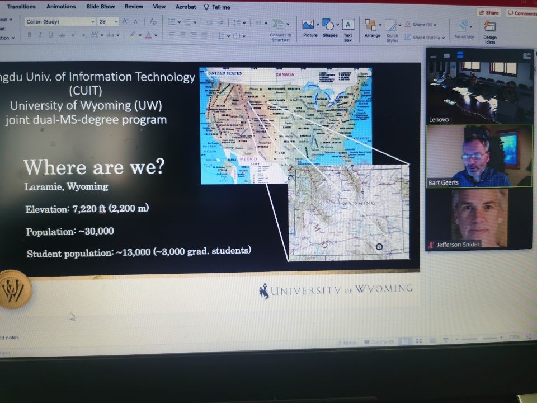Open the Shapes gallery
Viewport: 537px width, 403px height.
330,28
